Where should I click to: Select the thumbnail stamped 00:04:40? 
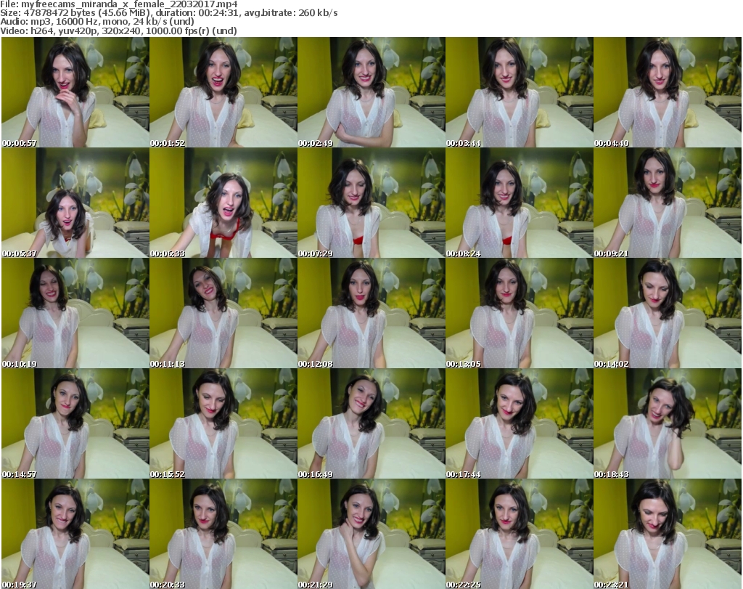click(x=668, y=92)
